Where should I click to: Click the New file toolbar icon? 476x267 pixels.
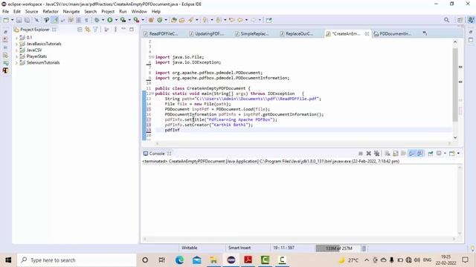tap(6, 20)
